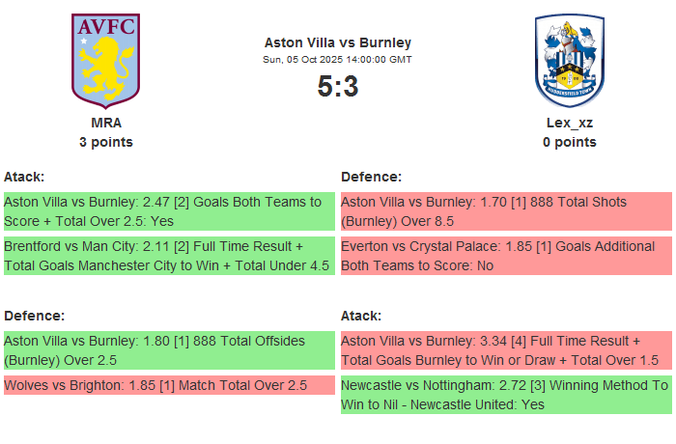Screen dimensions: 676x444
Task: Select the Burnley Total Offsides Over 2.5 bet
Action: 169,349
